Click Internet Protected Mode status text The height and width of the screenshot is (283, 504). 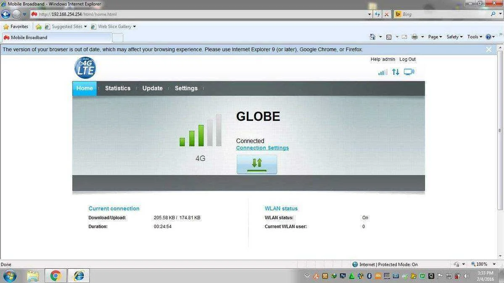click(x=388, y=265)
